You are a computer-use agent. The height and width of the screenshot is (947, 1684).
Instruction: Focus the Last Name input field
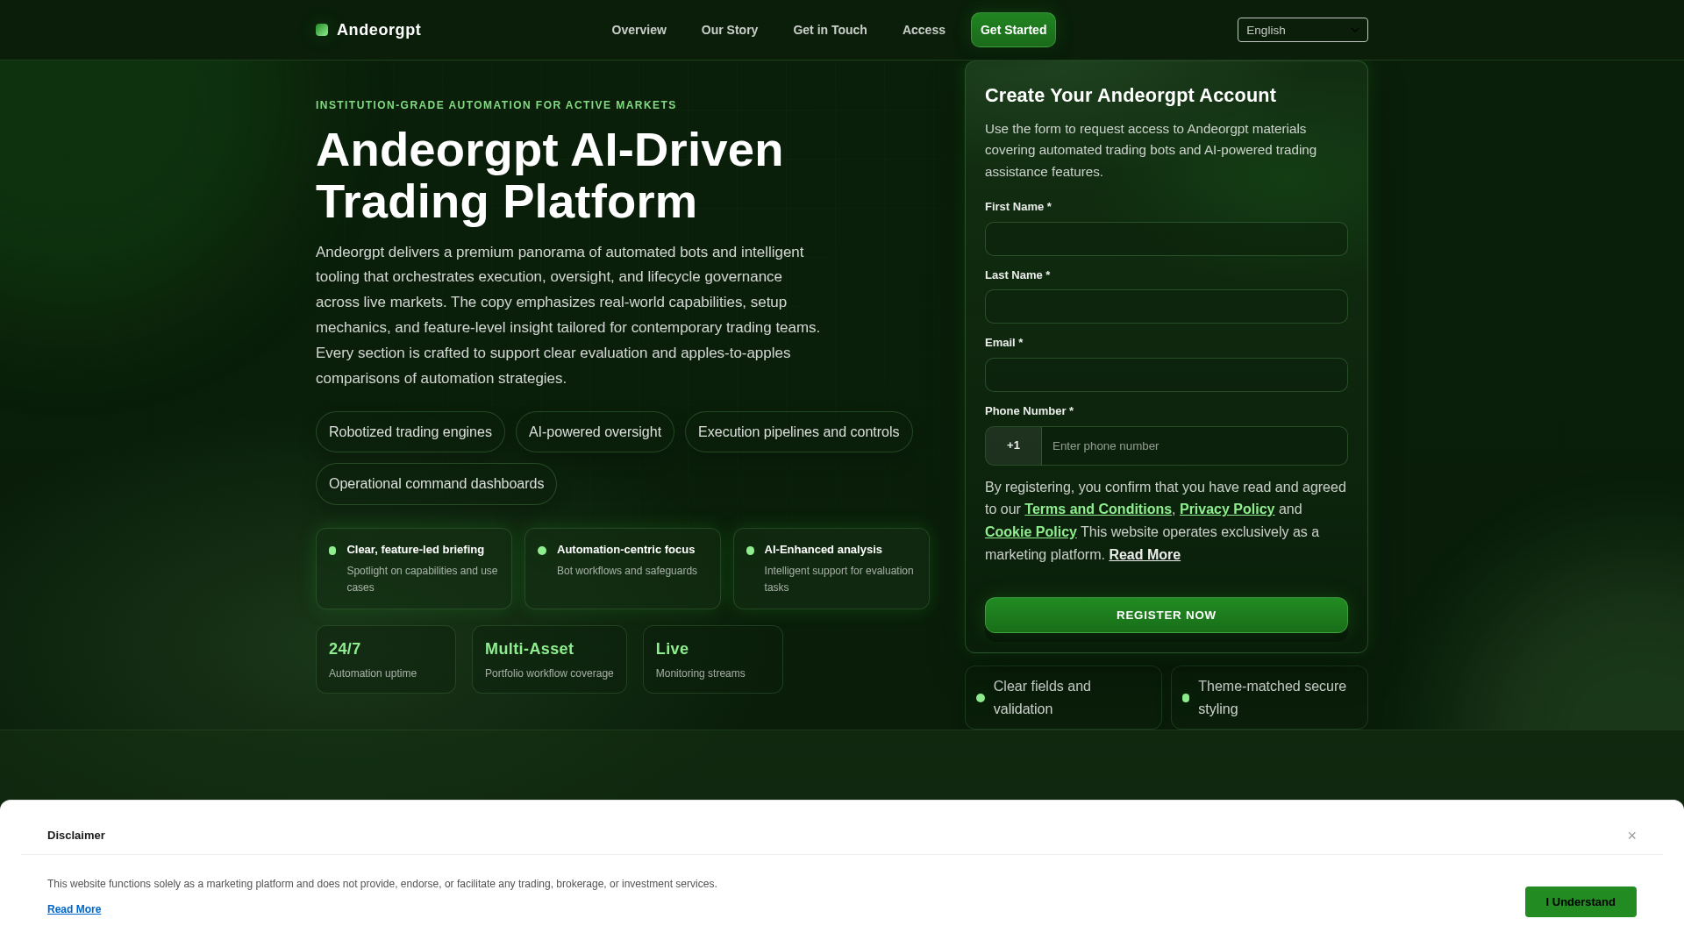1166,307
